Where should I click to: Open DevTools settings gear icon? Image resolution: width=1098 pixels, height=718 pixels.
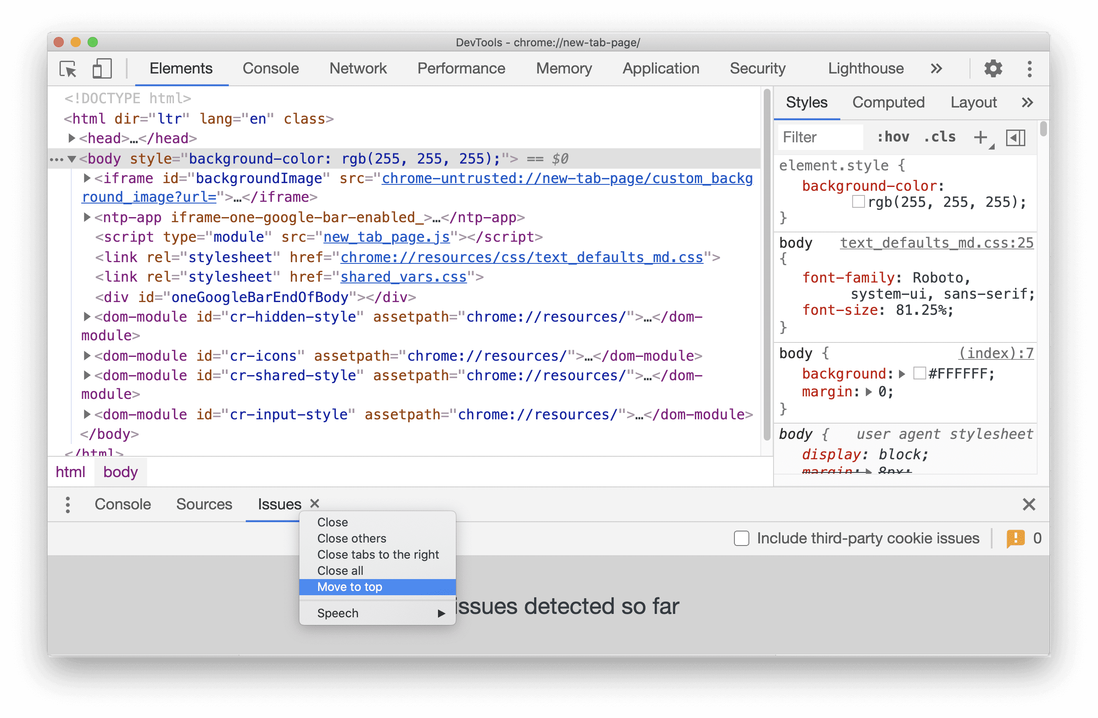point(994,68)
